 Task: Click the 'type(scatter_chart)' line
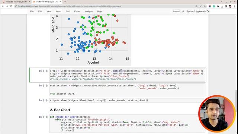click(63, 94)
